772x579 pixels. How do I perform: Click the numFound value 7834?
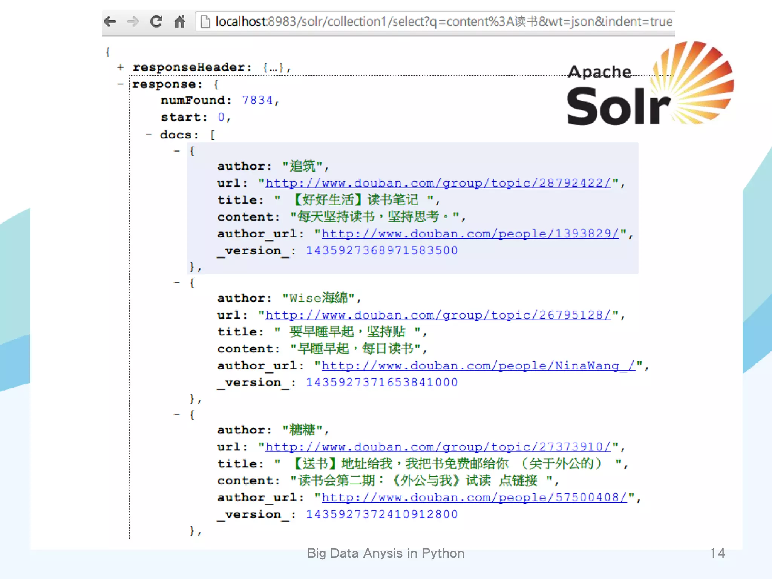(x=257, y=100)
